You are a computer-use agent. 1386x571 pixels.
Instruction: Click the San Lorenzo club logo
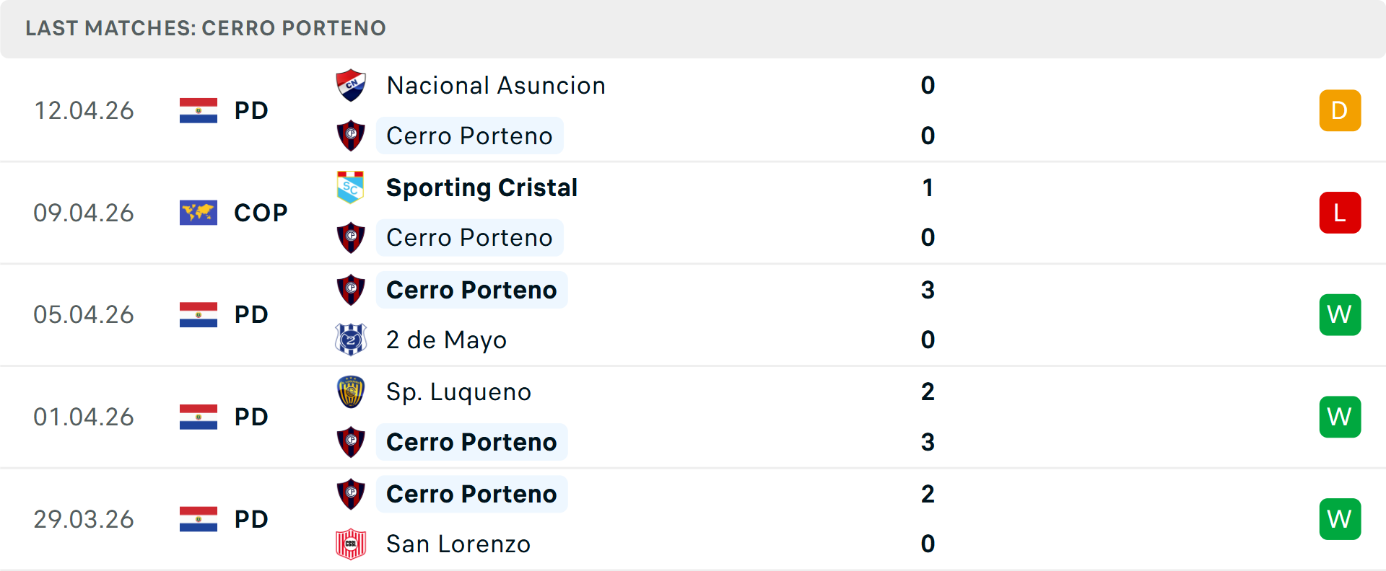tap(351, 544)
